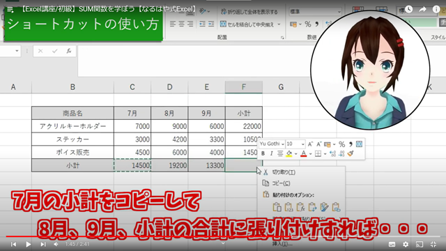Open the video settings gear
446x251 pixels.
point(406,244)
